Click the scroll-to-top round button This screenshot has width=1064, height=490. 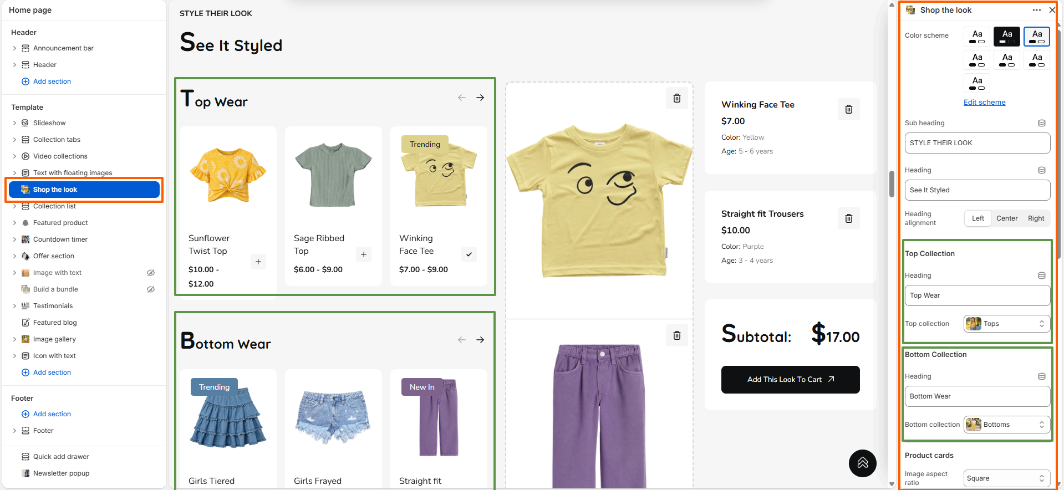(x=863, y=463)
